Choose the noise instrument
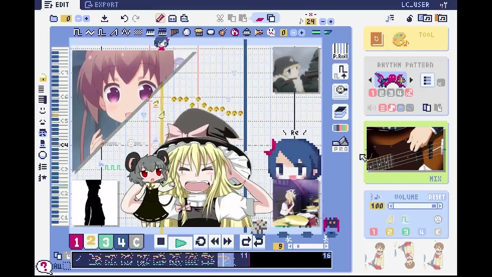 (x=138, y=33)
